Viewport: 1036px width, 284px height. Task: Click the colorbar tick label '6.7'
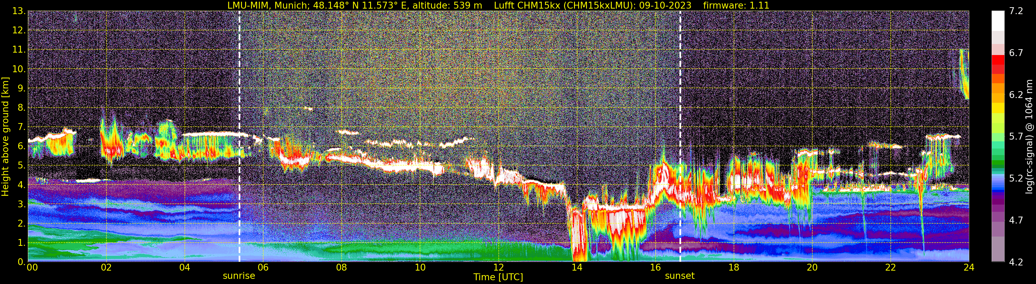[x=1016, y=53]
